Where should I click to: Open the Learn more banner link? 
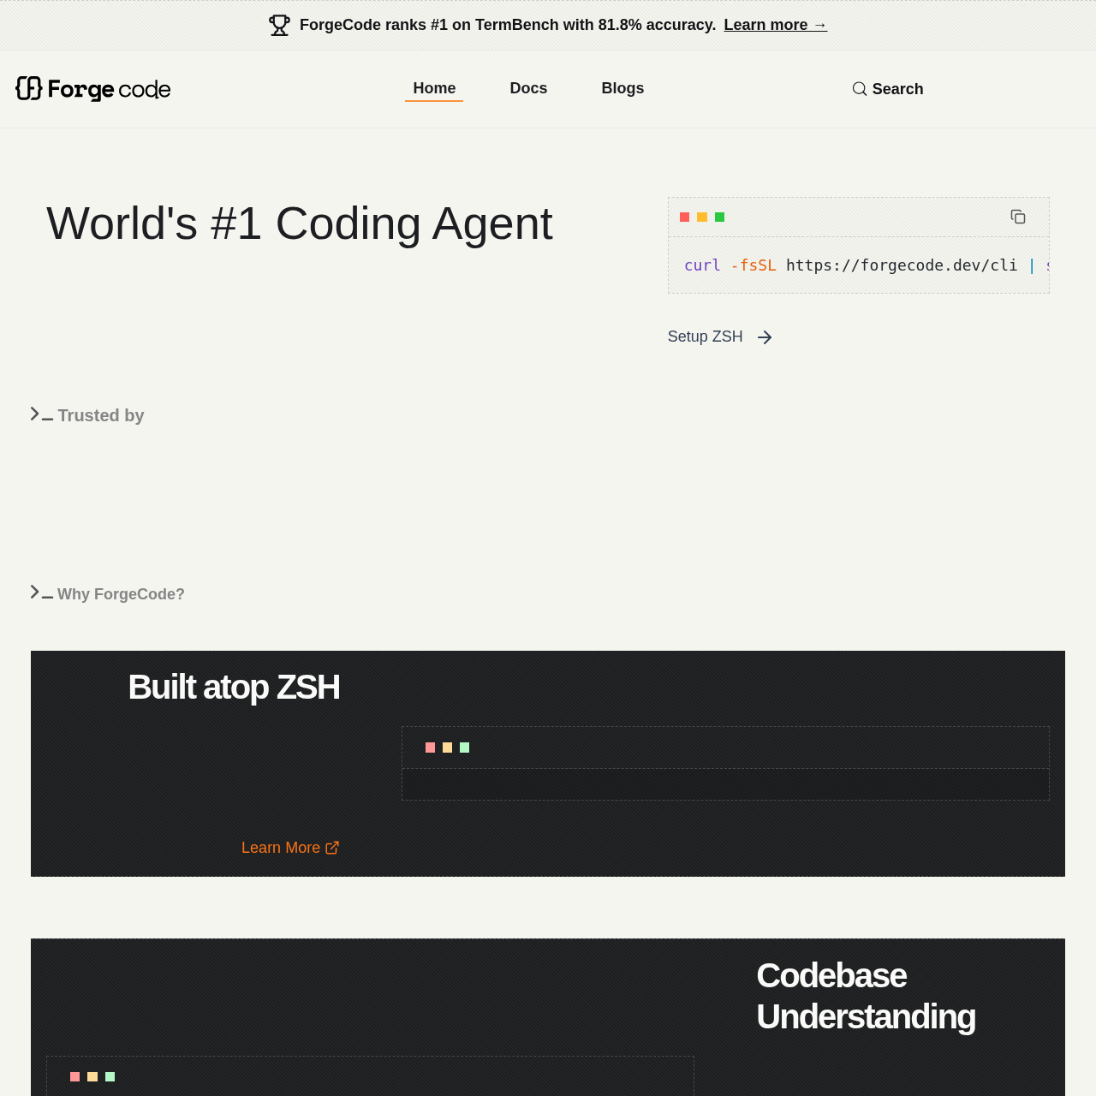(776, 25)
